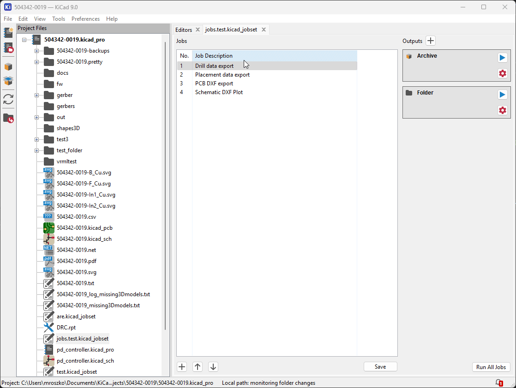This screenshot has width=516, height=388.
Task: Select the gerbers folder
Action: [x=66, y=106]
